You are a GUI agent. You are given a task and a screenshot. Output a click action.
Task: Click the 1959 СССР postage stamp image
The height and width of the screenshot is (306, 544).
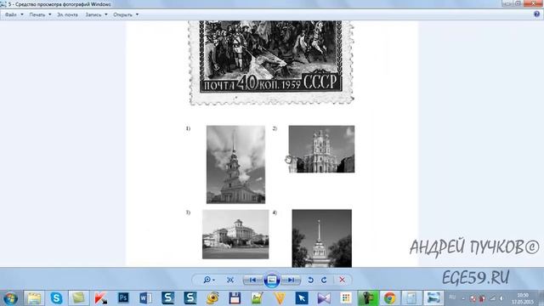271,63
